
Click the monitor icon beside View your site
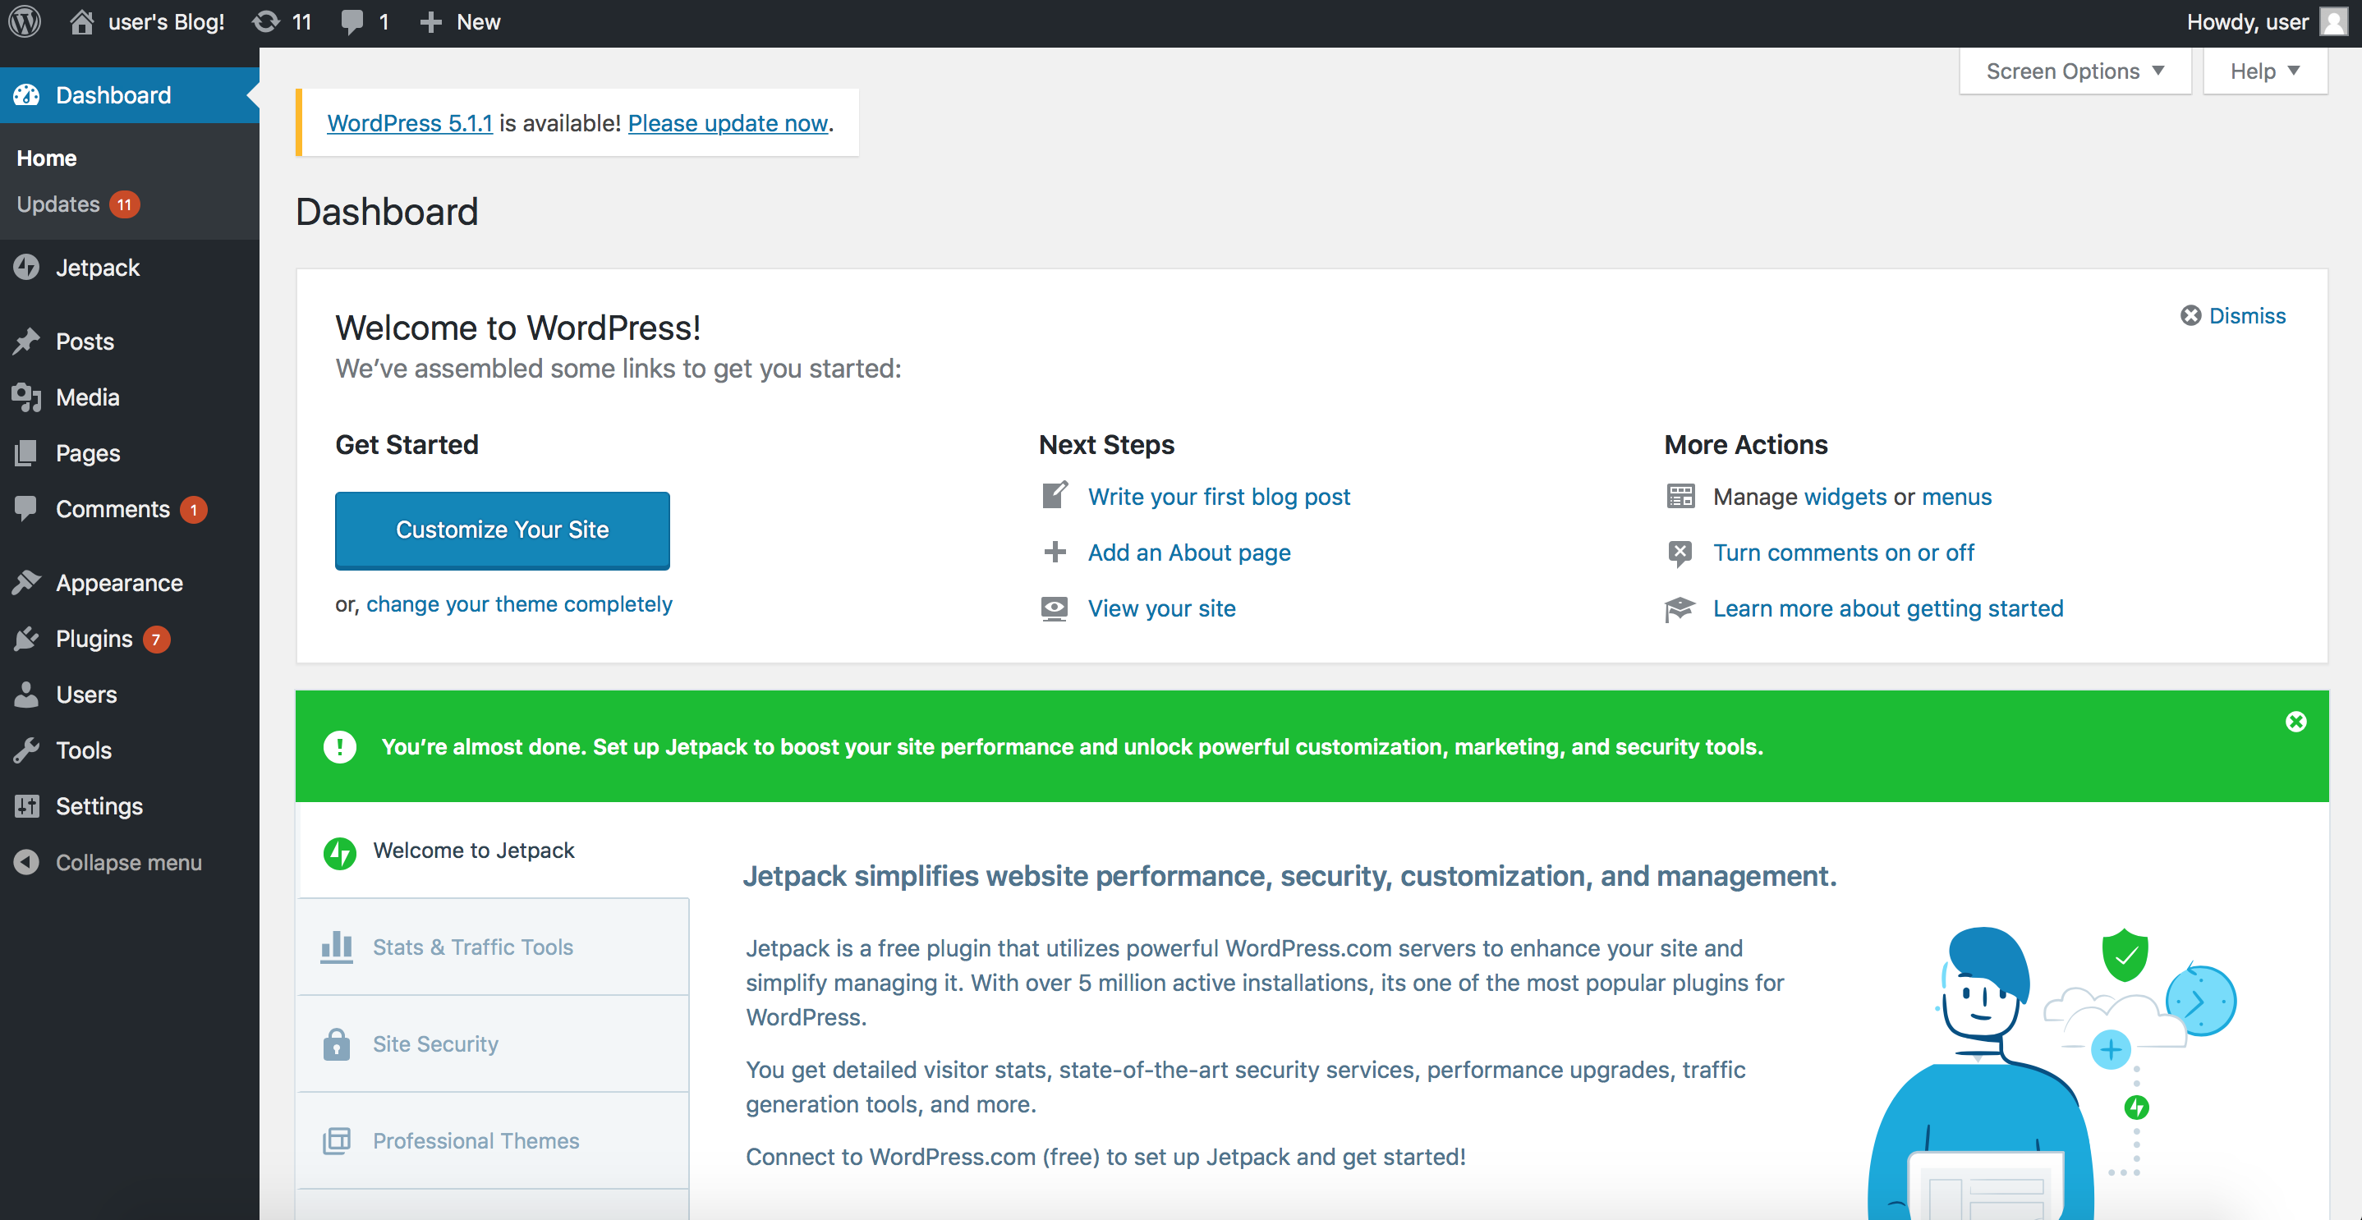tap(1055, 608)
